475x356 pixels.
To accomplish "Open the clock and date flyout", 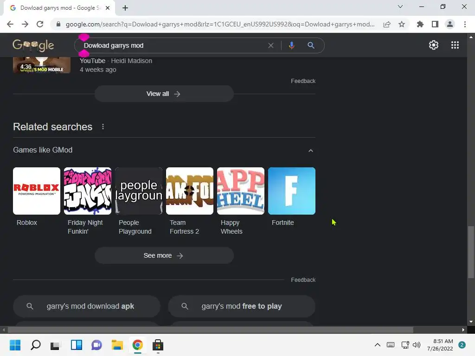I will (x=440, y=345).
